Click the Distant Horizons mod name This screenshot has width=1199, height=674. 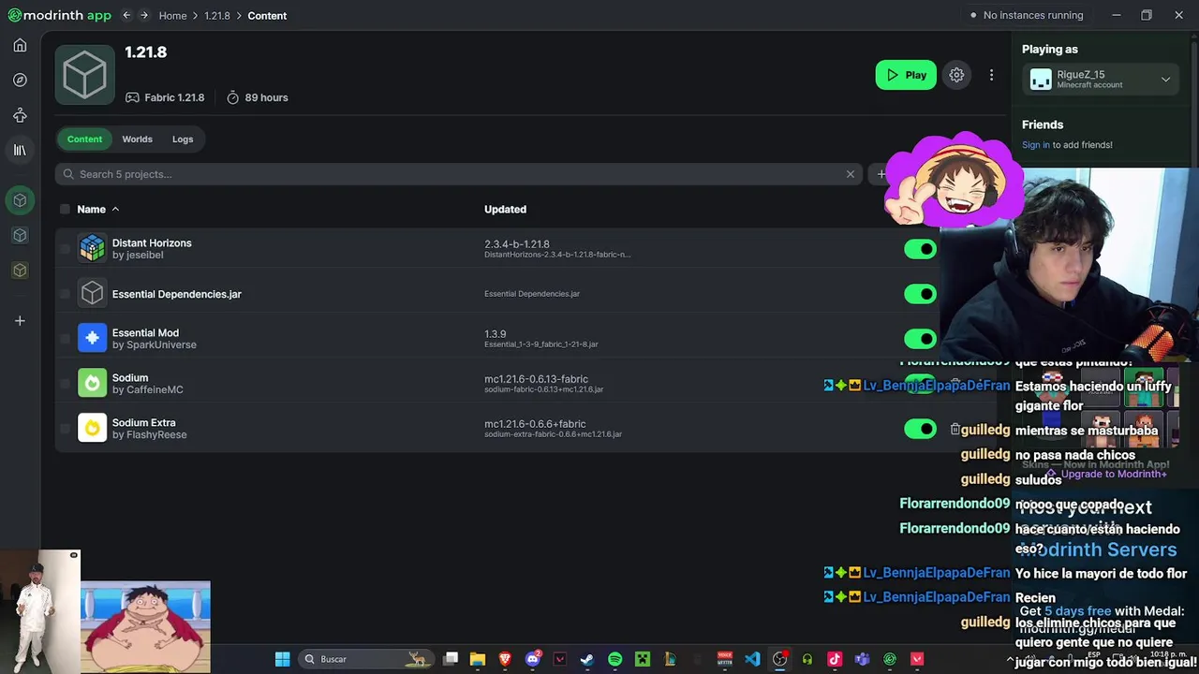coord(152,242)
